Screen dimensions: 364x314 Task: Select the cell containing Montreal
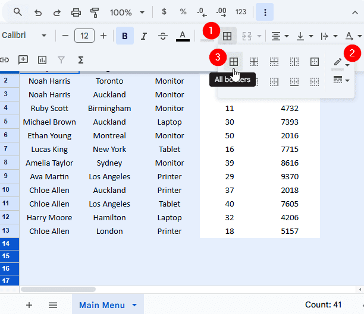(x=109, y=136)
